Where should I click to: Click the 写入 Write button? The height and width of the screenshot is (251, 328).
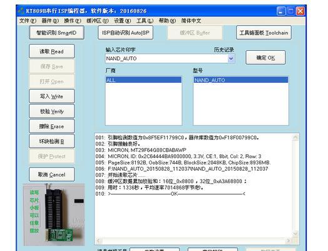[x=52, y=96]
